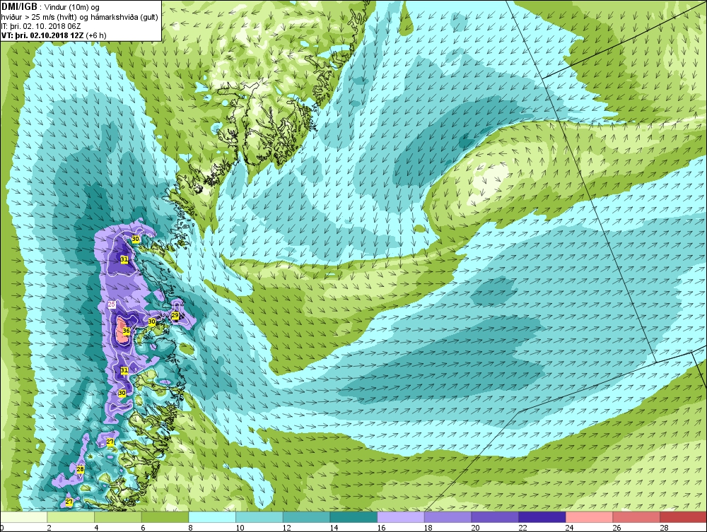Click the '14' tick label on the legend
The width and height of the screenshot is (707, 532).
pyautogui.click(x=334, y=528)
